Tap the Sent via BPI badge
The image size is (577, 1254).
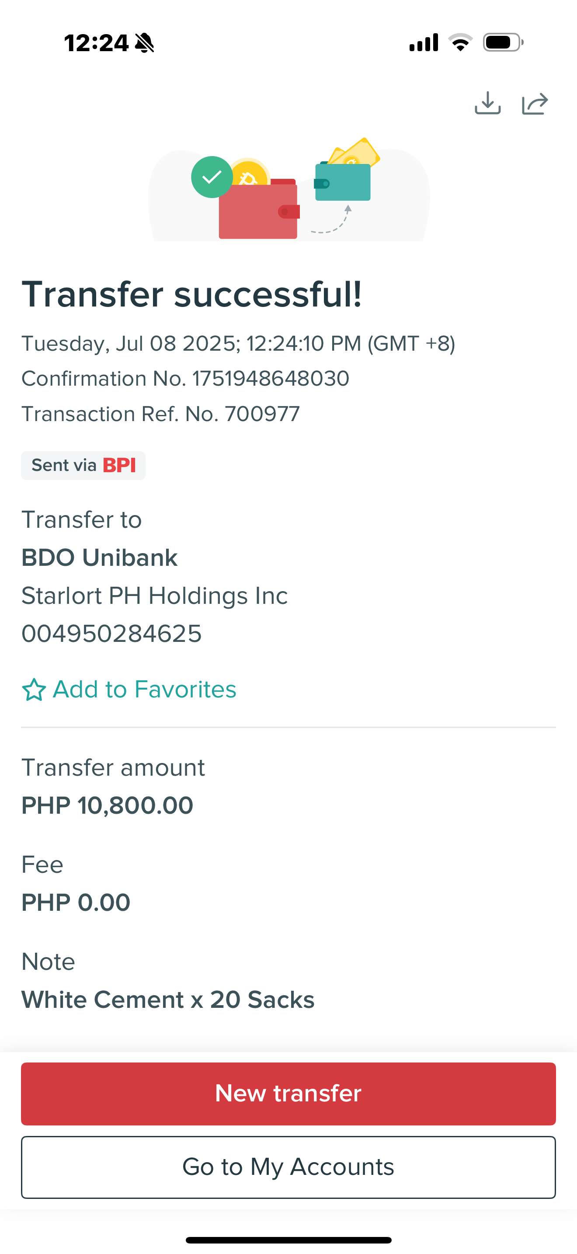click(x=83, y=465)
